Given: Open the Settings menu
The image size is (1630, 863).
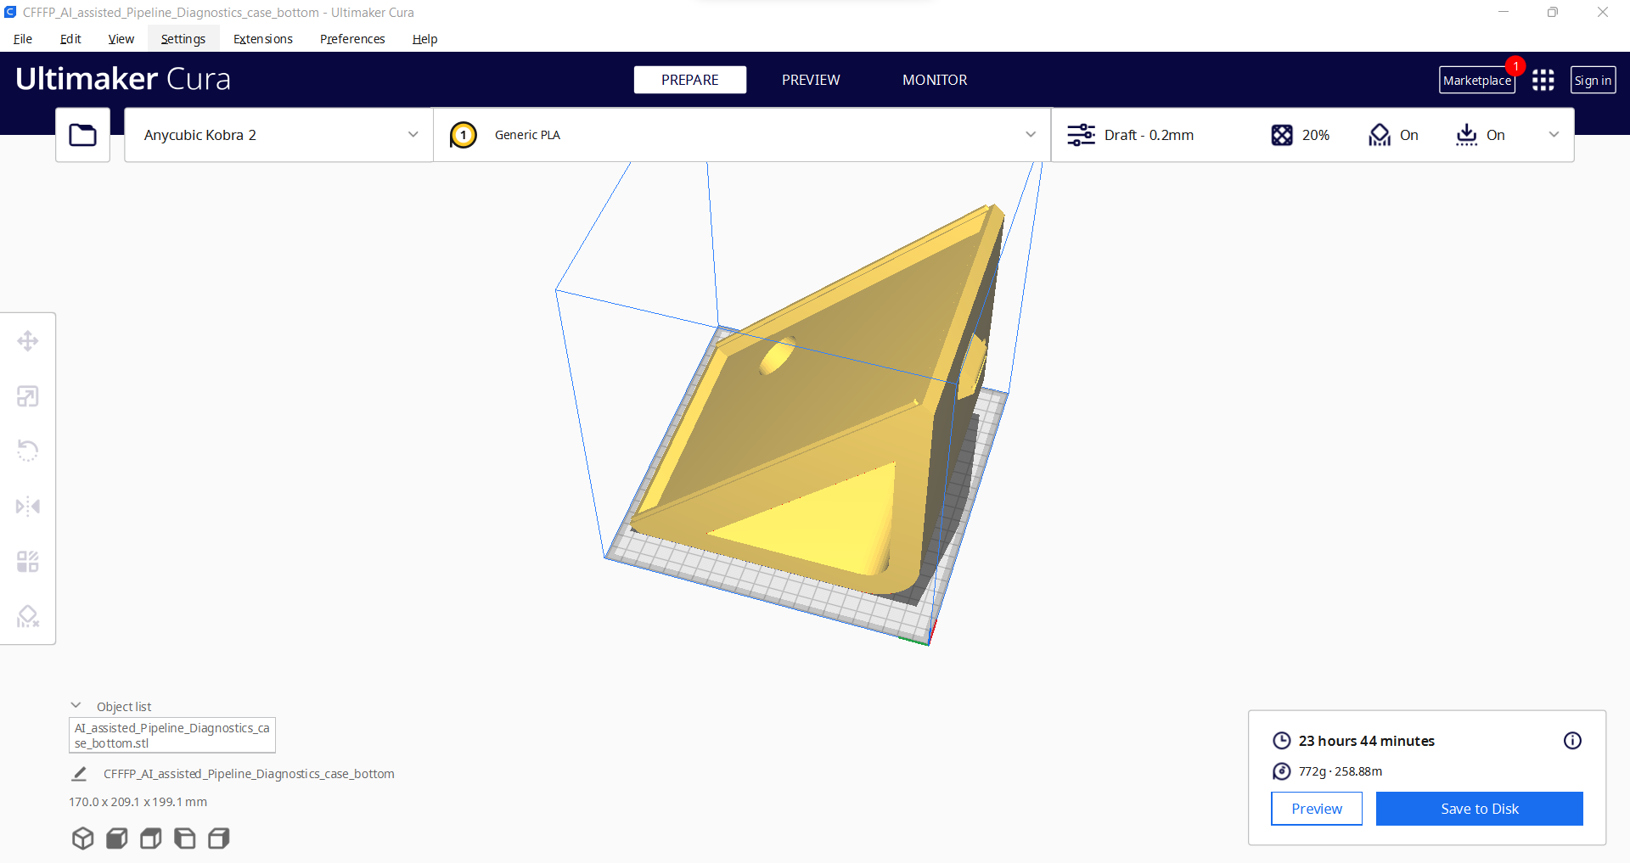Looking at the screenshot, I should pyautogui.click(x=183, y=39).
